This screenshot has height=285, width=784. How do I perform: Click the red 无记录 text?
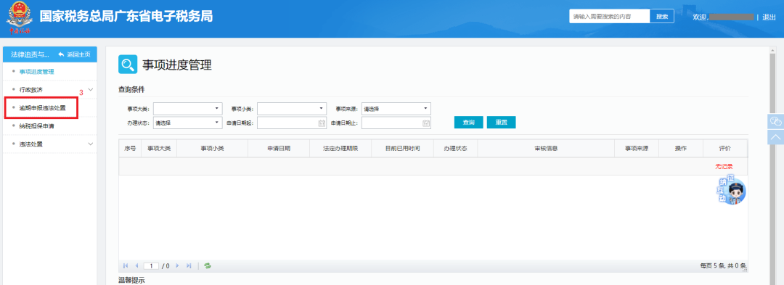click(x=724, y=166)
